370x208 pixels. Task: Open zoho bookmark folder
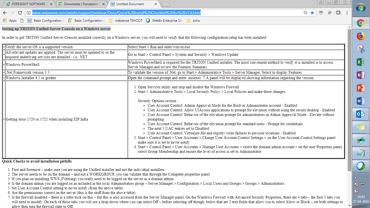click(193, 21)
